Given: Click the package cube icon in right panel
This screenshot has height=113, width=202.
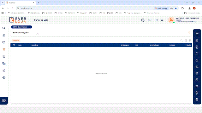Looking at the screenshot, I should click(197, 60).
